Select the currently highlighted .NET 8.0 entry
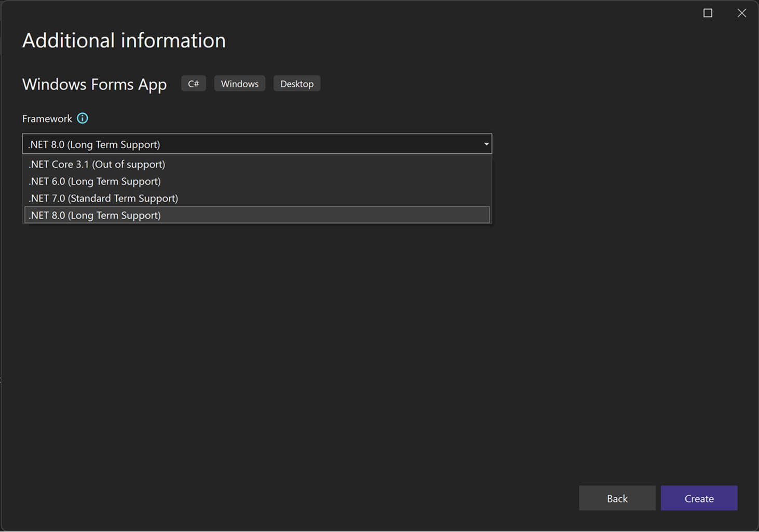The image size is (759, 532). tap(94, 215)
